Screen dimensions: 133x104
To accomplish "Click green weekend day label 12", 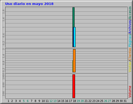I will point(51,101).
